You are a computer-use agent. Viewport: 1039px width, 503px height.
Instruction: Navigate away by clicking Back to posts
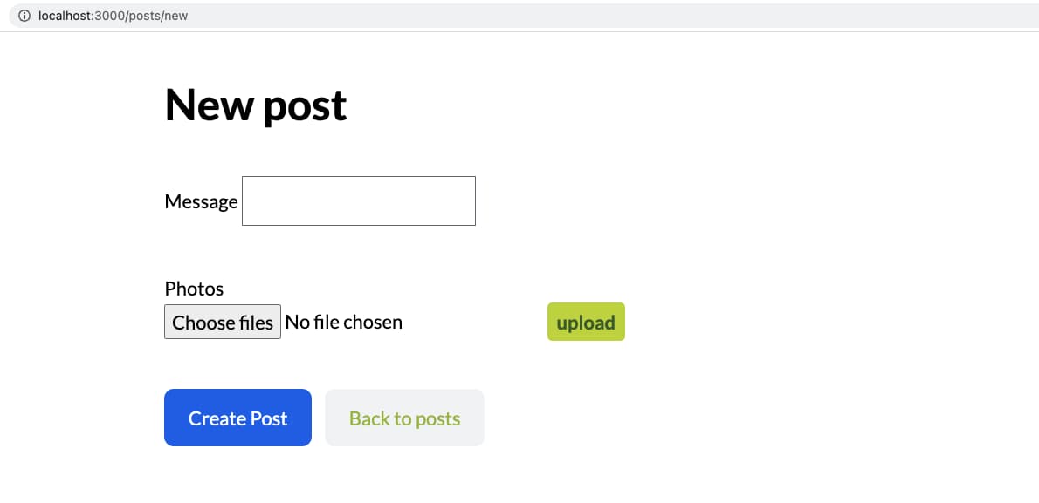(x=403, y=418)
